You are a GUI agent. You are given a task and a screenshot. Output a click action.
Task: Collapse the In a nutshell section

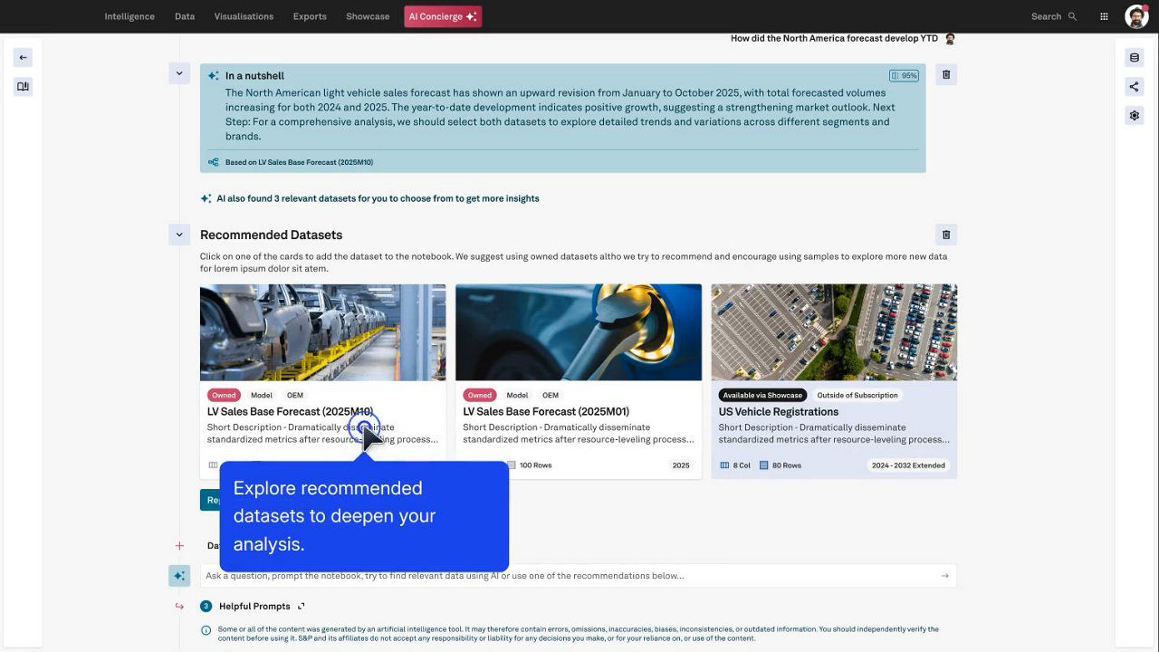click(178, 73)
